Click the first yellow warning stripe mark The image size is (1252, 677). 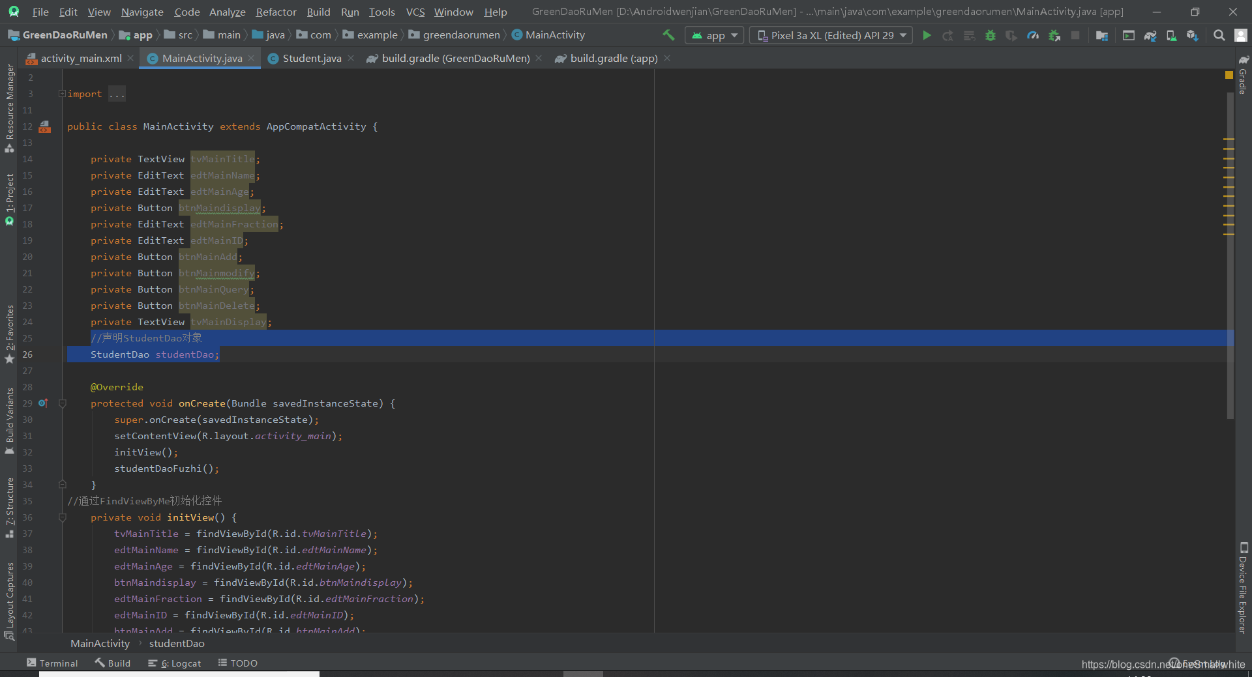point(1229,139)
